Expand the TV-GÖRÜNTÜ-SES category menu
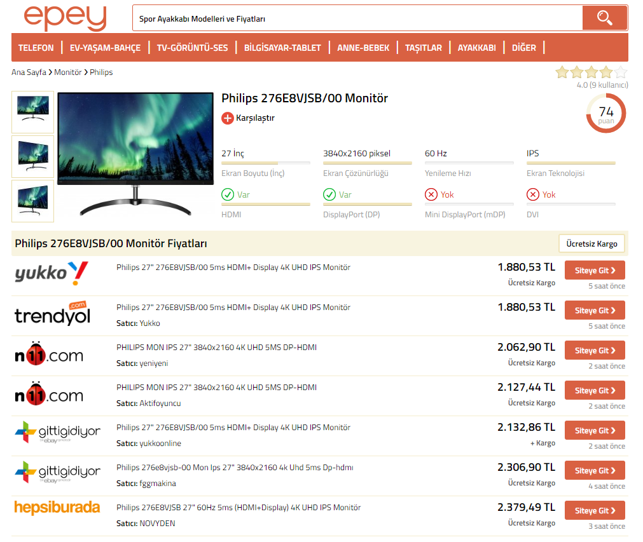Screen dimensions: 643x542 [192, 48]
